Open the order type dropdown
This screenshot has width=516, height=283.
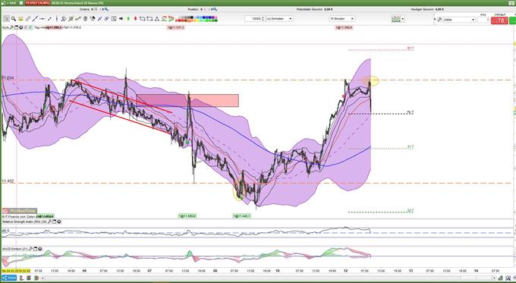[459, 20]
